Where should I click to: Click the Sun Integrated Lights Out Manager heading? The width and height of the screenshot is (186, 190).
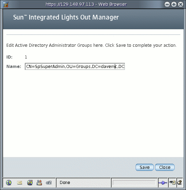coord(66,17)
